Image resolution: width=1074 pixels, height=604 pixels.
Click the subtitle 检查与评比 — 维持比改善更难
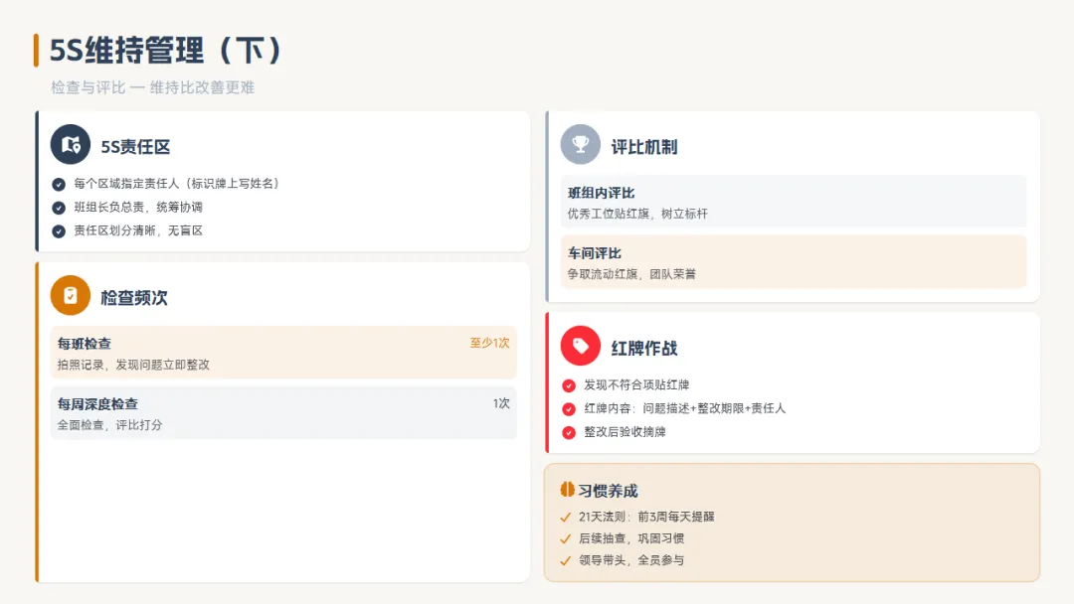[x=153, y=87]
